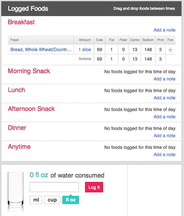Add a note to Afternoon Snack
This screenshot has width=184, height=216.
(165, 117)
